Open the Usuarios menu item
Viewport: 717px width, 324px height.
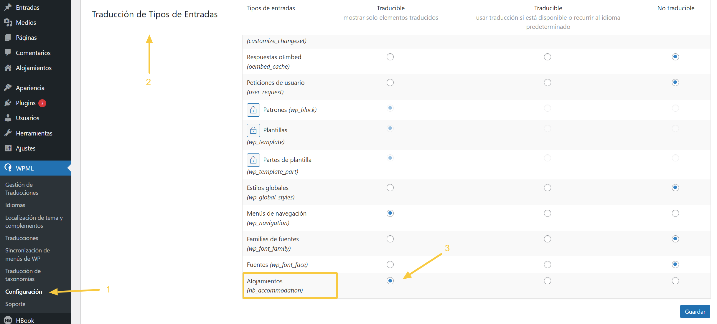pyautogui.click(x=27, y=118)
